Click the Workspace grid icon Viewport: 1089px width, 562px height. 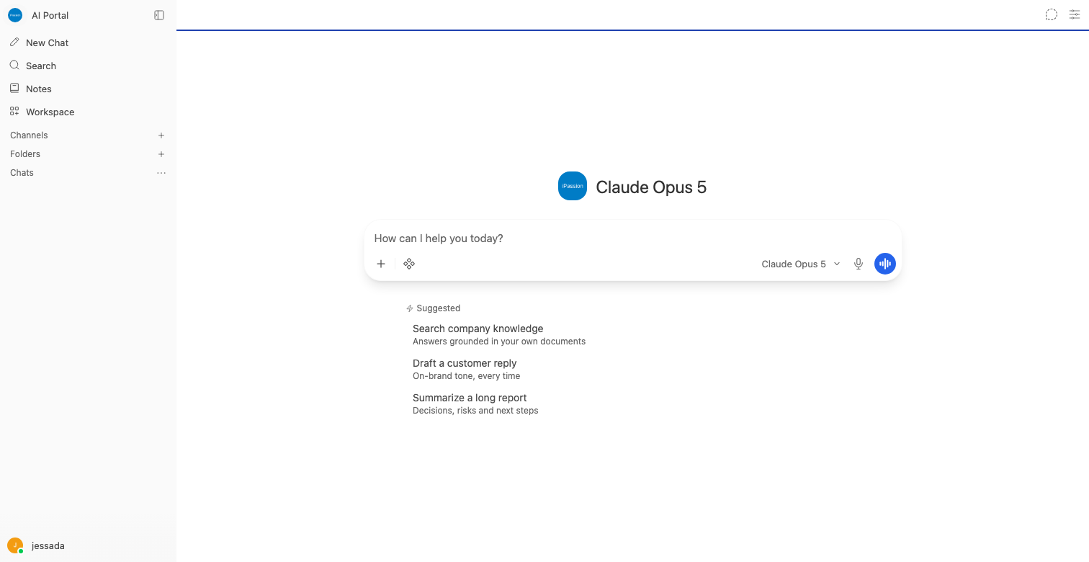[14, 112]
